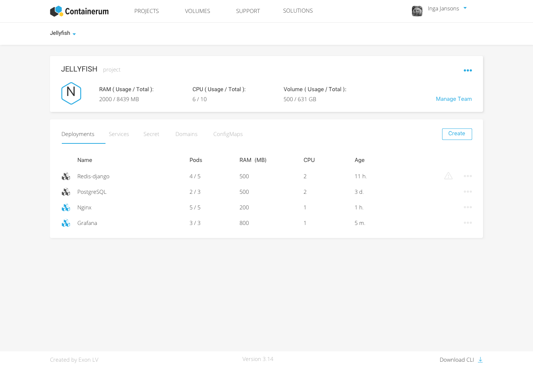This screenshot has width=533, height=368.
Task: Open the project card options ellipsis menu
Action: click(x=467, y=70)
